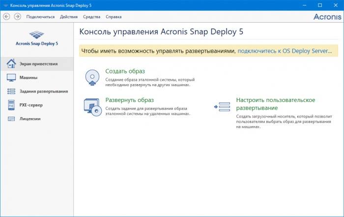344x217 pixels.
Task: Click the Задания развертывания list icon
Action: pos(11,91)
